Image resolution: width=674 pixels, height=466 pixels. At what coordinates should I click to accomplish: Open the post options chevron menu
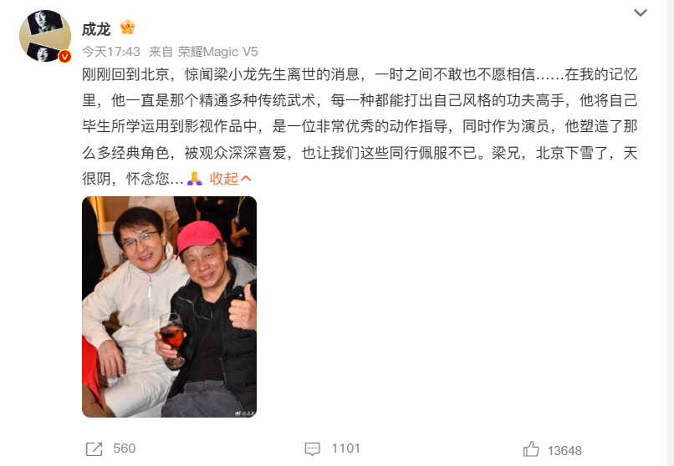coord(641,13)
